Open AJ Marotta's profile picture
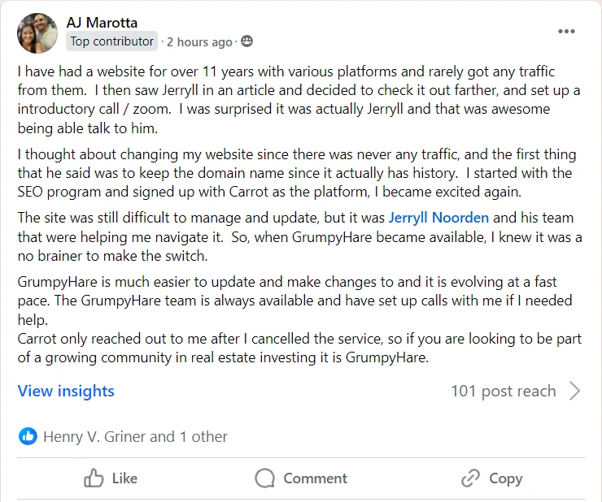 click(x=37, y=33)
